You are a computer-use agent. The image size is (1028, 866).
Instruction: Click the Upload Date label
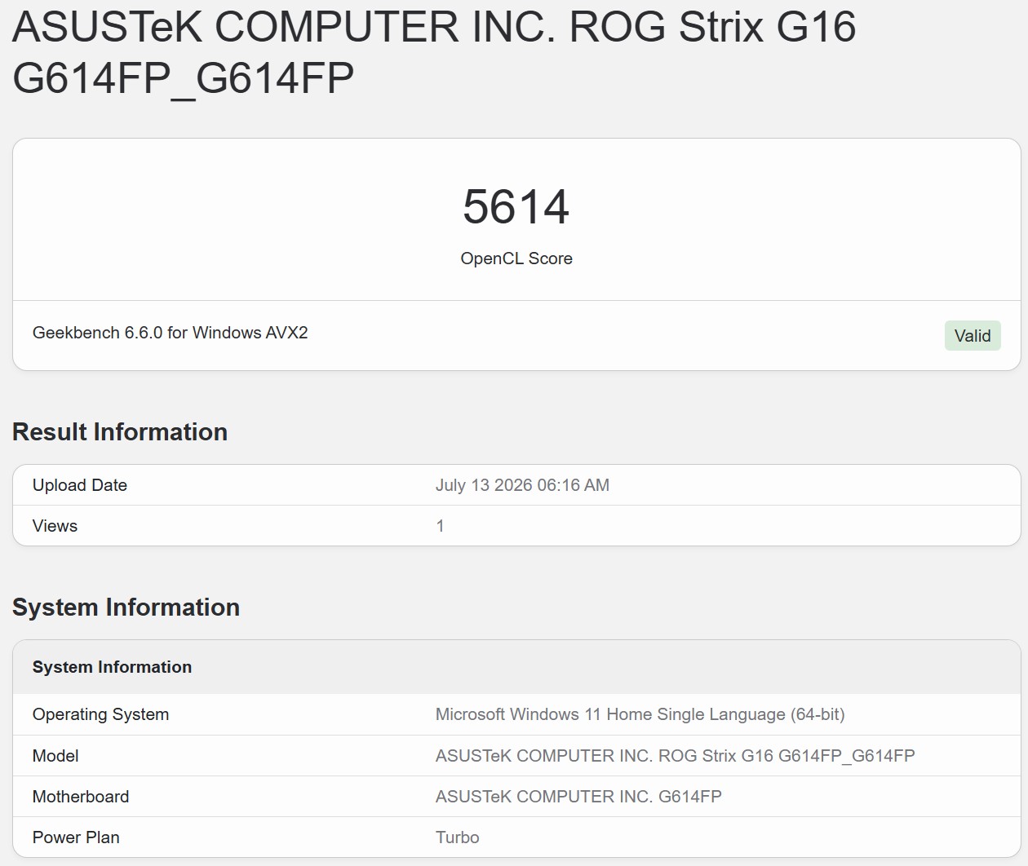pos(80,485)
